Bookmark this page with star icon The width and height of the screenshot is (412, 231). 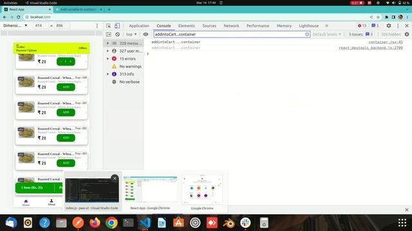[x=378, y=17]
